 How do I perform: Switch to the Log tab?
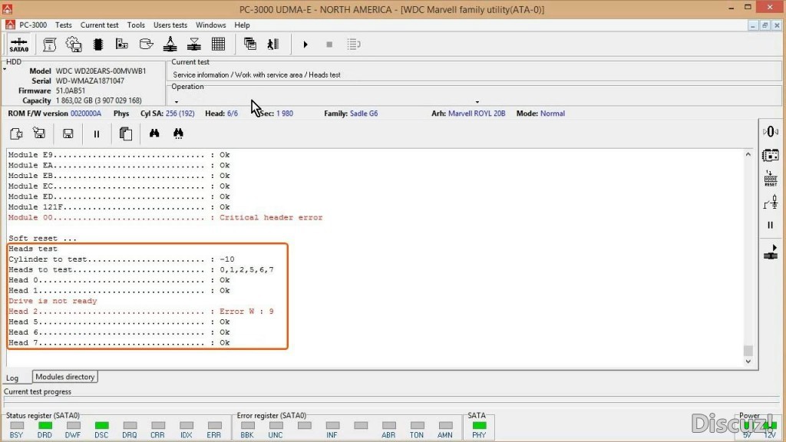pos(12,378)
